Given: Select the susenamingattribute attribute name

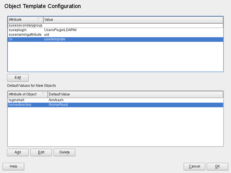Looking at the screenshot, I should tap(25, 35).
